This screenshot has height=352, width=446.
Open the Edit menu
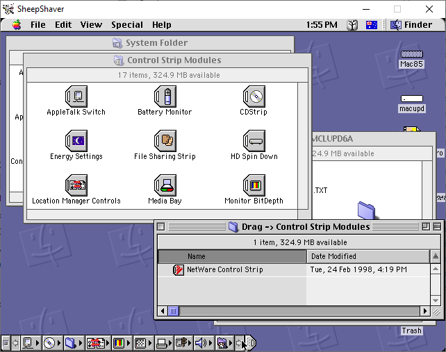[63, 25]
